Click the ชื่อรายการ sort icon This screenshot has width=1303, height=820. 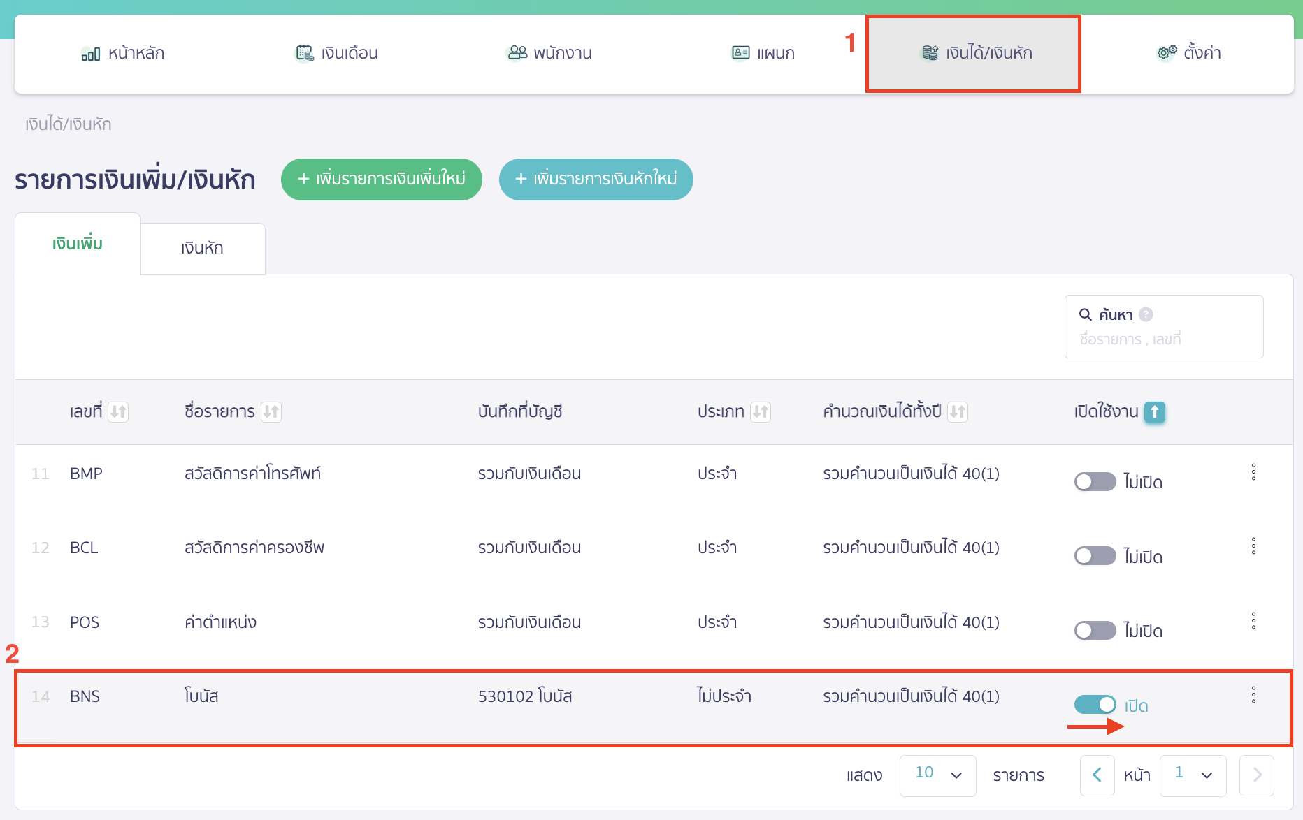(271, 412)
